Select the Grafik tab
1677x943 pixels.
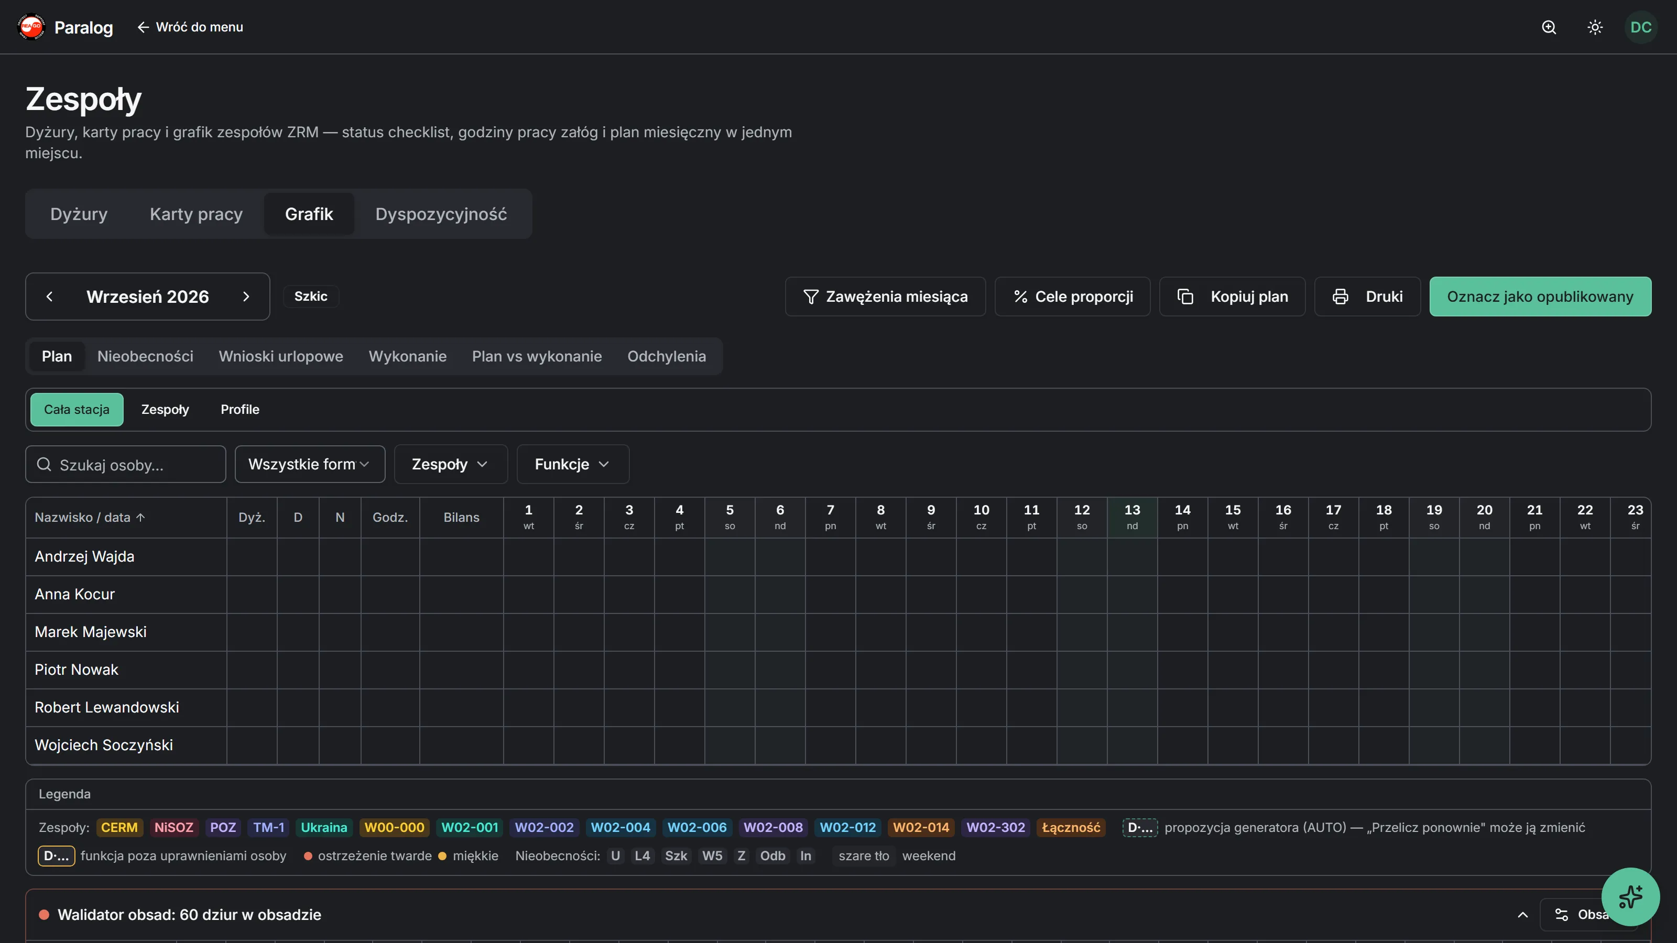click(309, 214)
